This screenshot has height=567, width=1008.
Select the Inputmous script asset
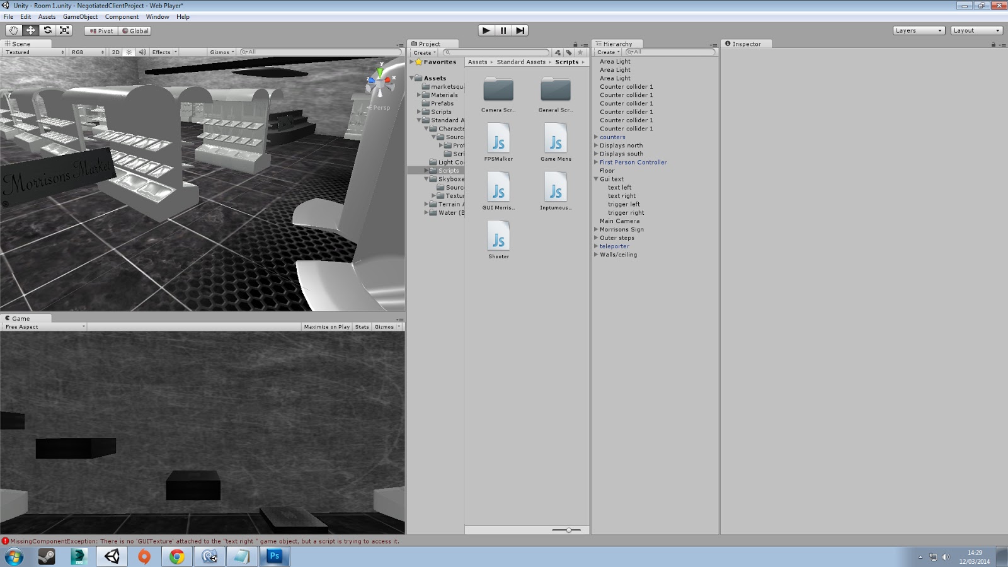[x=556, y=191]
